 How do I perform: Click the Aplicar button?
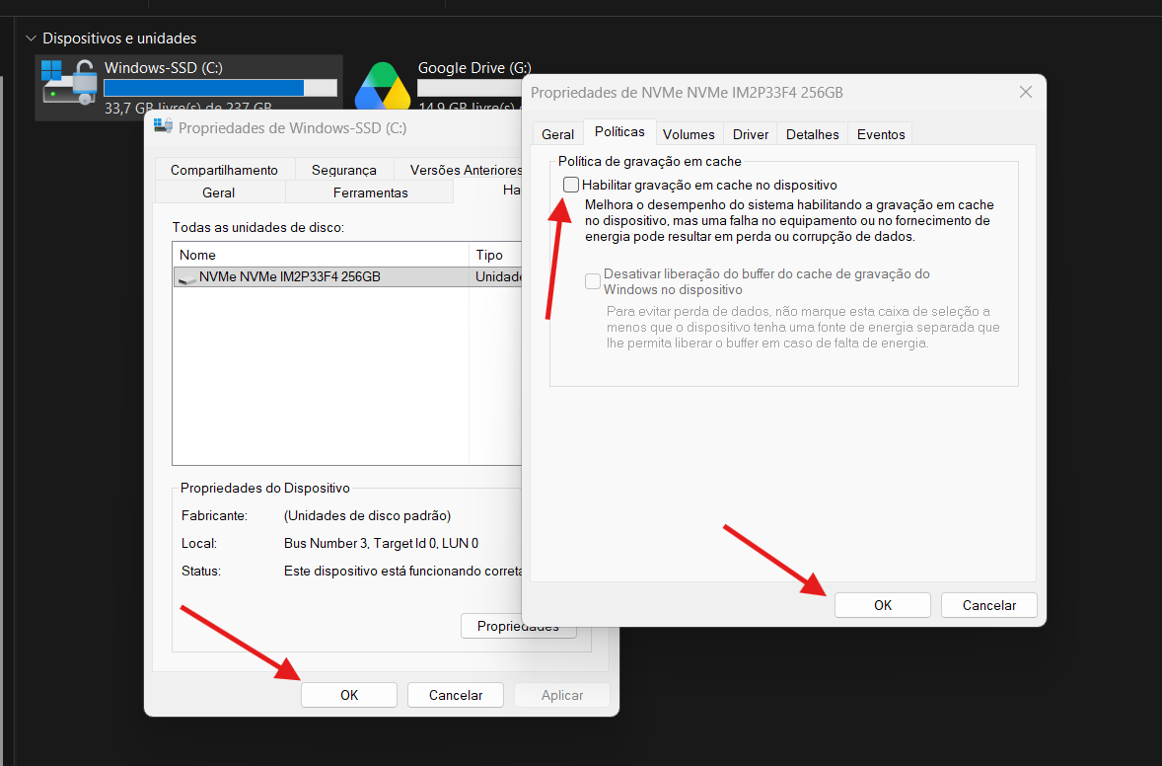tap(561, 695)
